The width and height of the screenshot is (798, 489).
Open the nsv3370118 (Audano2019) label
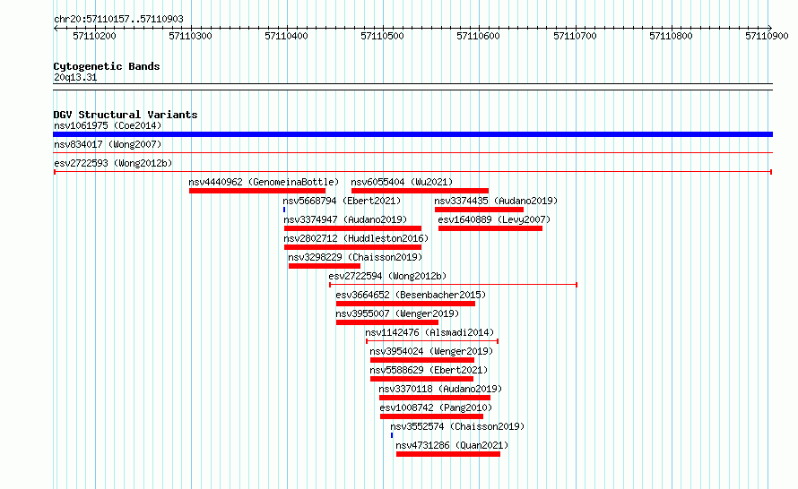tap(440, 389)
